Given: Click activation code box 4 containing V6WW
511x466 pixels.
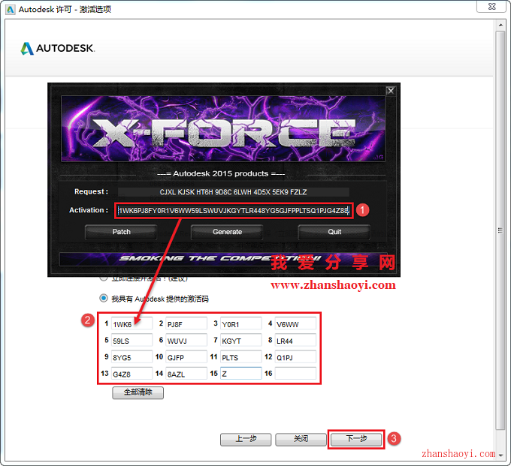Looking at the screenshot, I should tap(295, 323).
